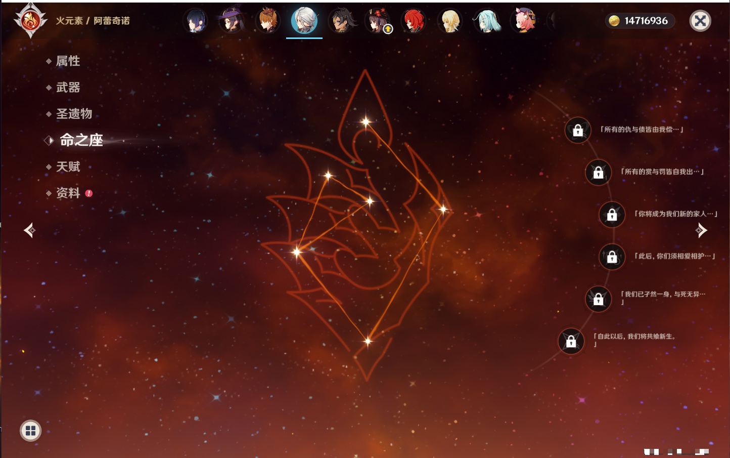Screen dimensions: 730x458
Task: Open locked constellation 「自此以后, 我们将共飨新生。」
Action: click(x=571, y=341)
